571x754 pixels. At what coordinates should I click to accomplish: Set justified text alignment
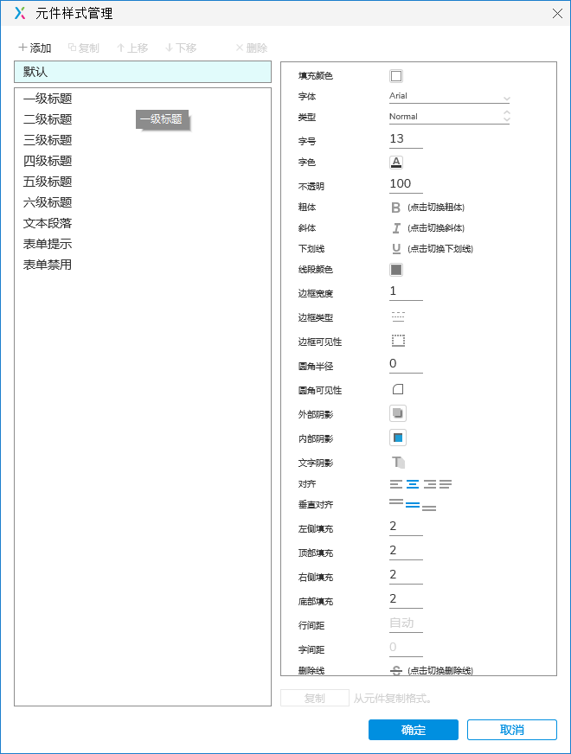[x=446, y=484]
